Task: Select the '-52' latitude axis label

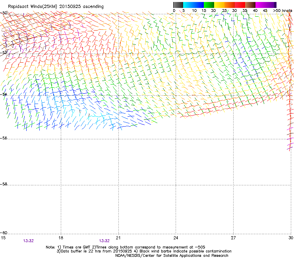Action: tap(4, 53)
